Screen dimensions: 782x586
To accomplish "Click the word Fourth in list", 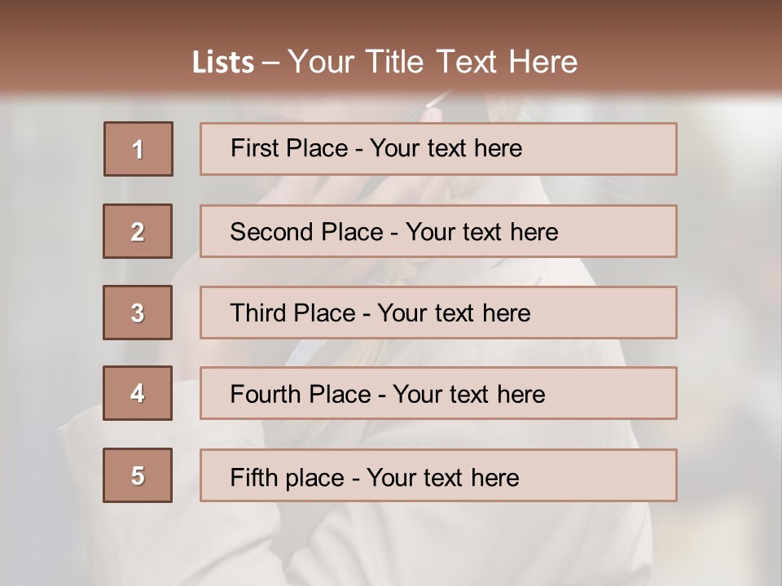I will [265, 394].
